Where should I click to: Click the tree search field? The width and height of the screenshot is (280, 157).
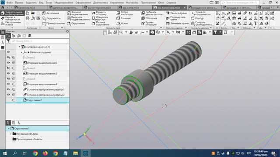pos(40,41)
